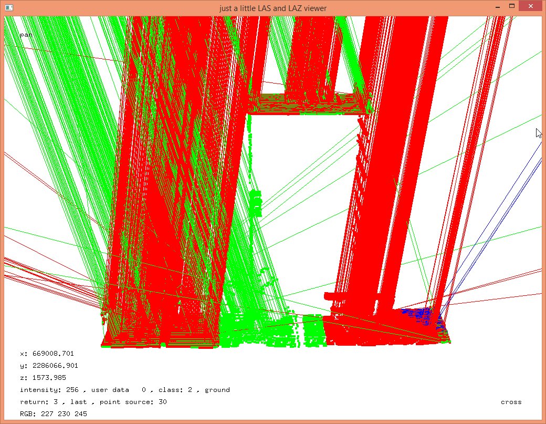Close the LAS and LAZ viewer window

531,6
